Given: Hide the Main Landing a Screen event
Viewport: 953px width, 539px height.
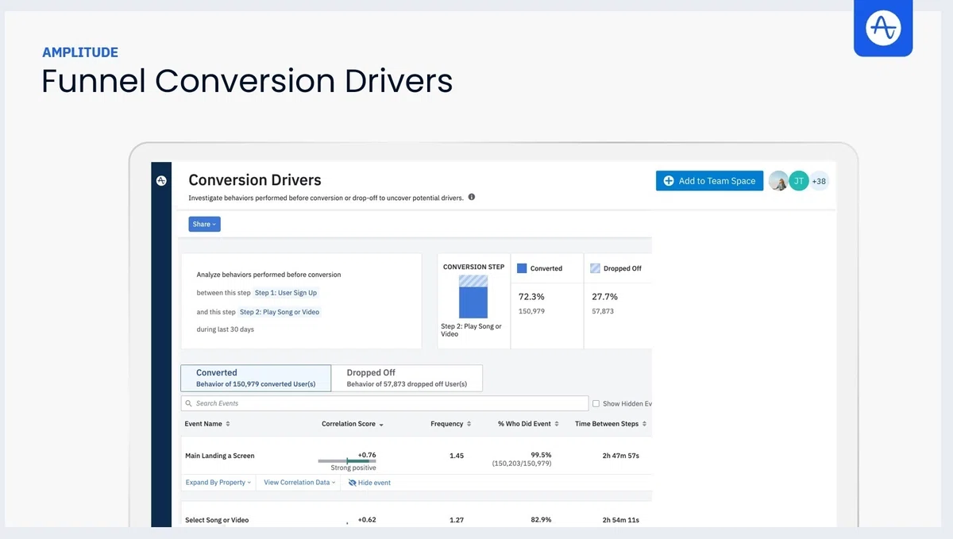Looking at the screenshot, I should [x=369, y=483].
